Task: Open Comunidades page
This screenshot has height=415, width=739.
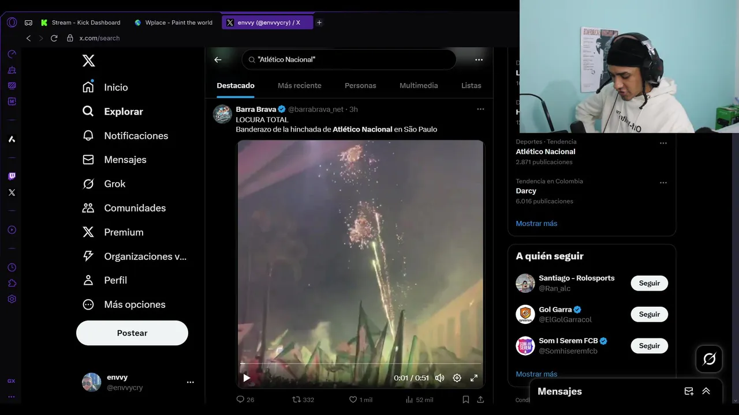Action: 124,208
